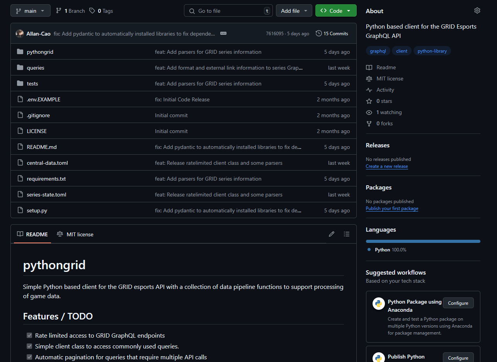Click the star icon beside 0 stars
Screen dimensions: 497x362
[x=369, y=101]
